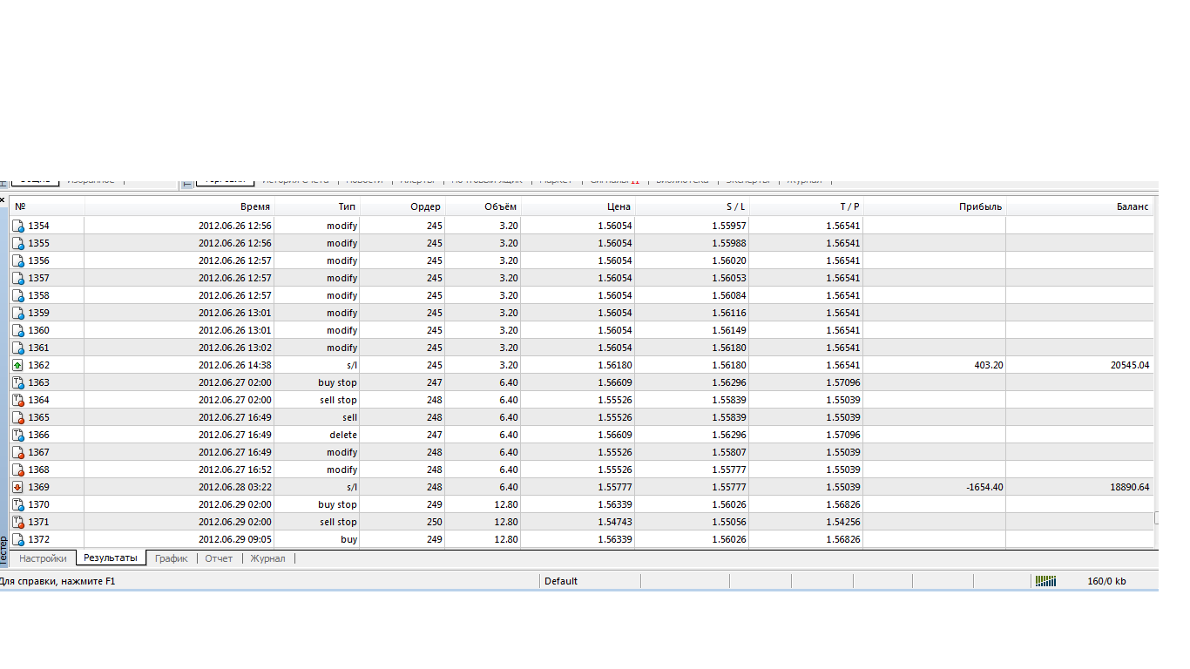Click the buy icon of row 1372
Screen dimensions: 1190x669
click(17, 539)
